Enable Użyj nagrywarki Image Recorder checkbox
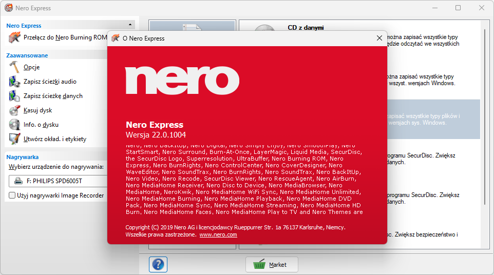 point(12,195)
